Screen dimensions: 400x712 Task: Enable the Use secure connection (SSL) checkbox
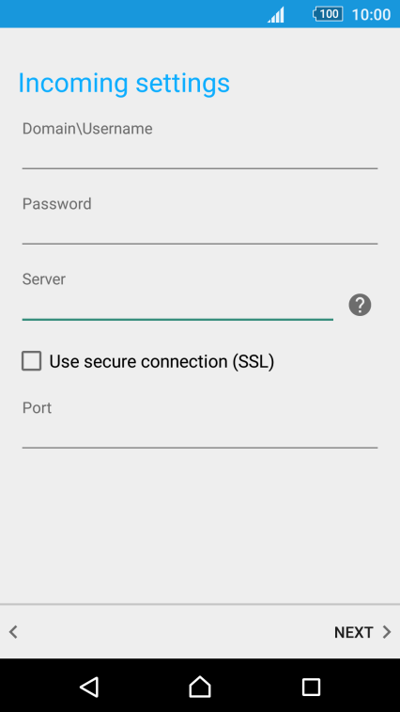[31, 361]
